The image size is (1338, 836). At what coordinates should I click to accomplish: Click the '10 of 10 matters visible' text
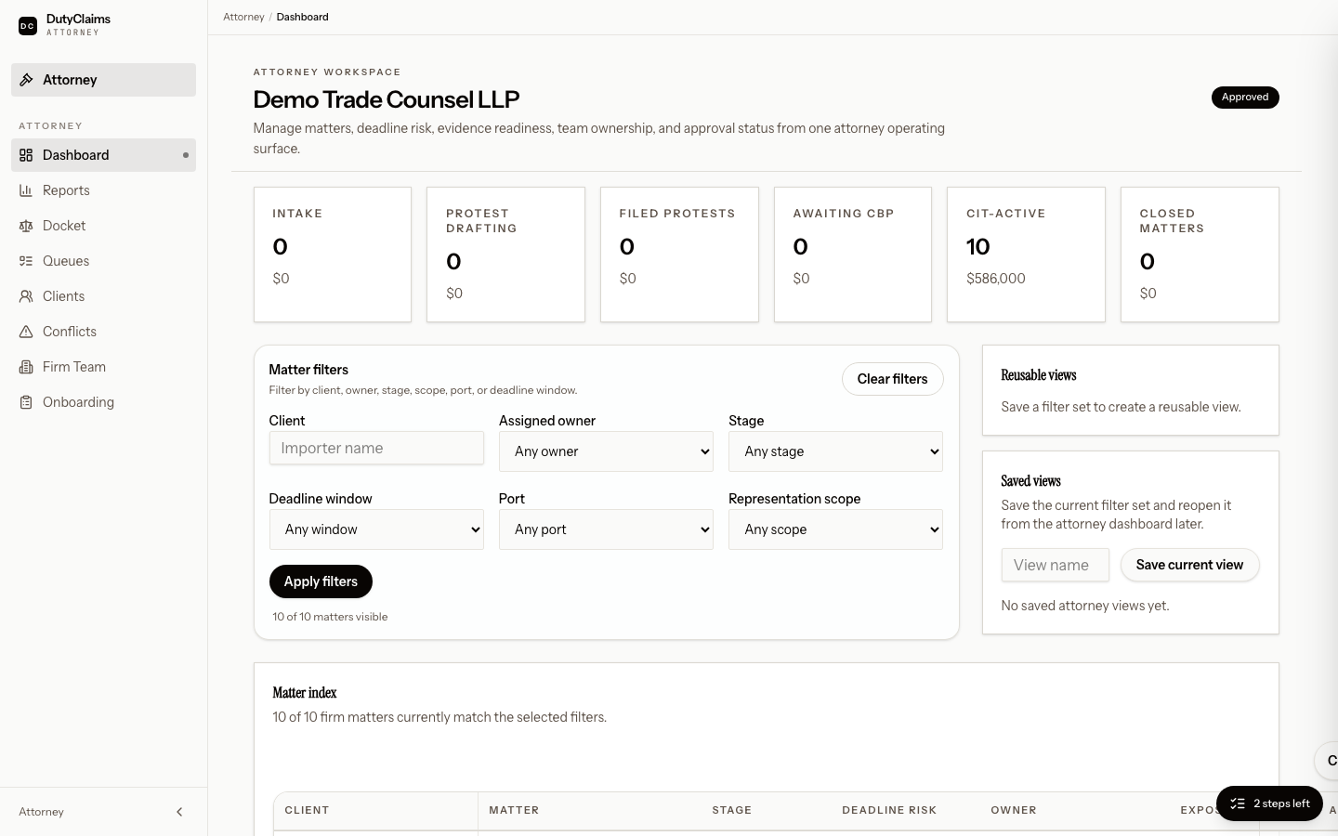pos(330,617)
